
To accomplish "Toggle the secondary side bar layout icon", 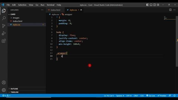I will pyautogui.click(x=155, y=5).
